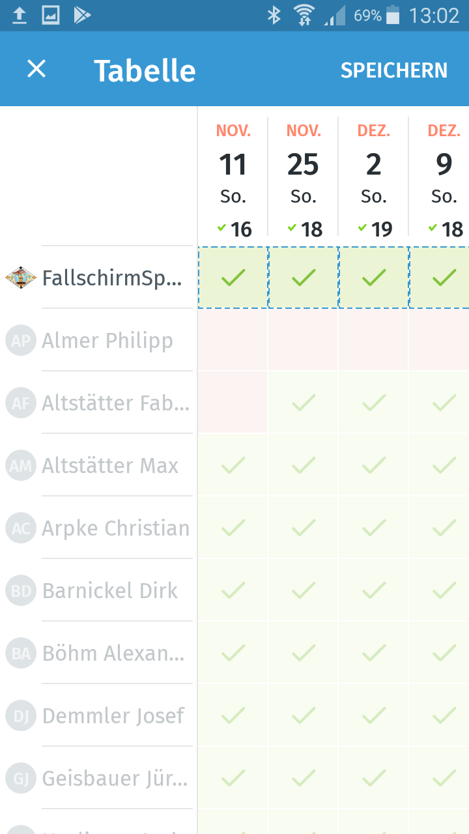Tap Almer Philipp's AP avatar icon
The height and width of the screenshot is (834, 469).
(21, 341)
